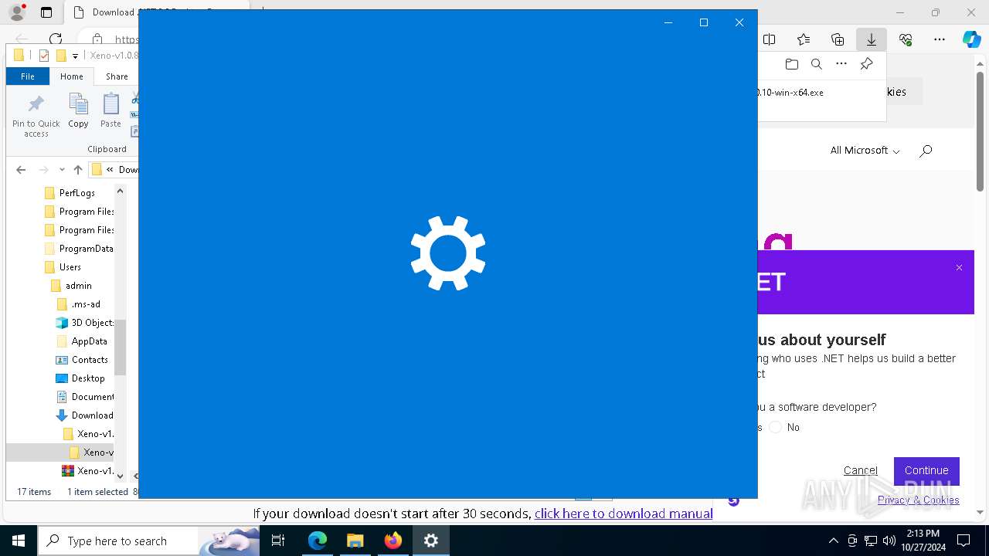Open downloads folder icon in downloads panel
The image size is (989, 556).
point(791,64)
